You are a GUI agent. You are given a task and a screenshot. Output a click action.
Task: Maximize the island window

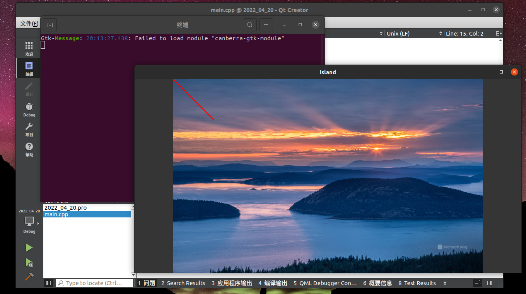501,72
